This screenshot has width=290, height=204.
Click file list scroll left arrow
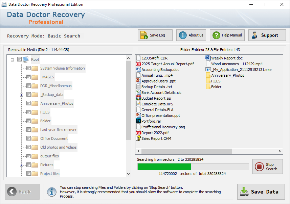coord(138,151)
